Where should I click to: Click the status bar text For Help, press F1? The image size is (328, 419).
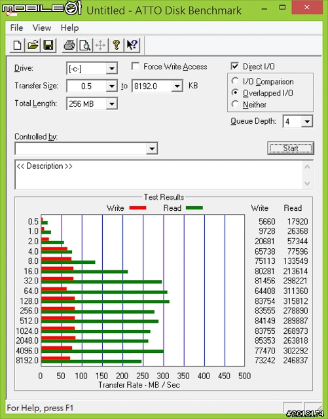click(x=40, y=408)
